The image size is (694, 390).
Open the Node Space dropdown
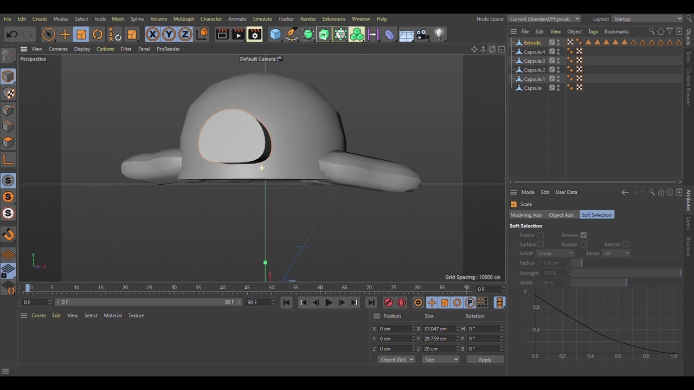(544, 19)
